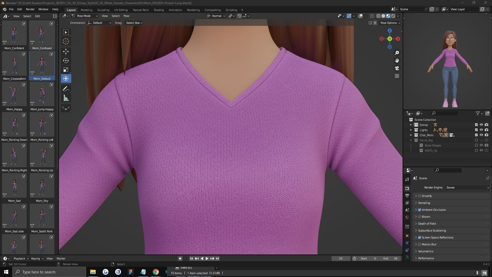Open the Render Engine Eevee dropdown
Viewport: 492px width, 277px height.
pos(467,187)
